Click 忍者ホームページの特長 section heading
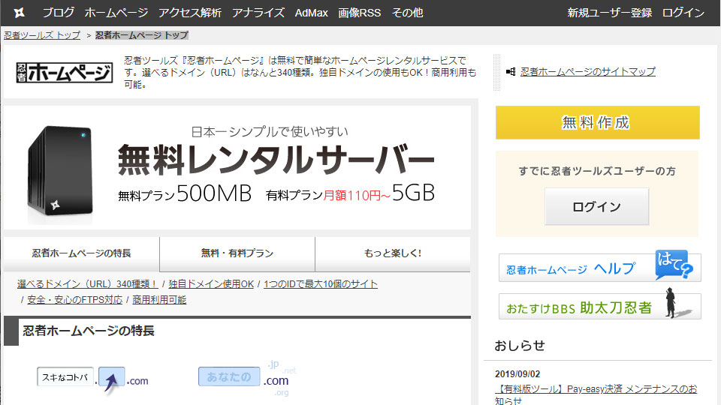This screenshot has height=405, width=721. click(89, 331)
